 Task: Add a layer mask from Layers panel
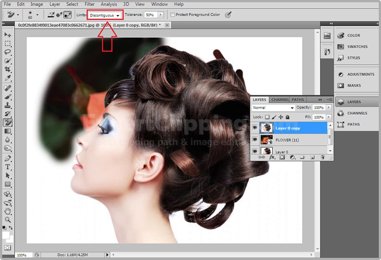(282, 157)
